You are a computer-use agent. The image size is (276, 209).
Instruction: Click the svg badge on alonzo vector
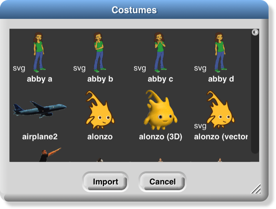coord(200,126)
